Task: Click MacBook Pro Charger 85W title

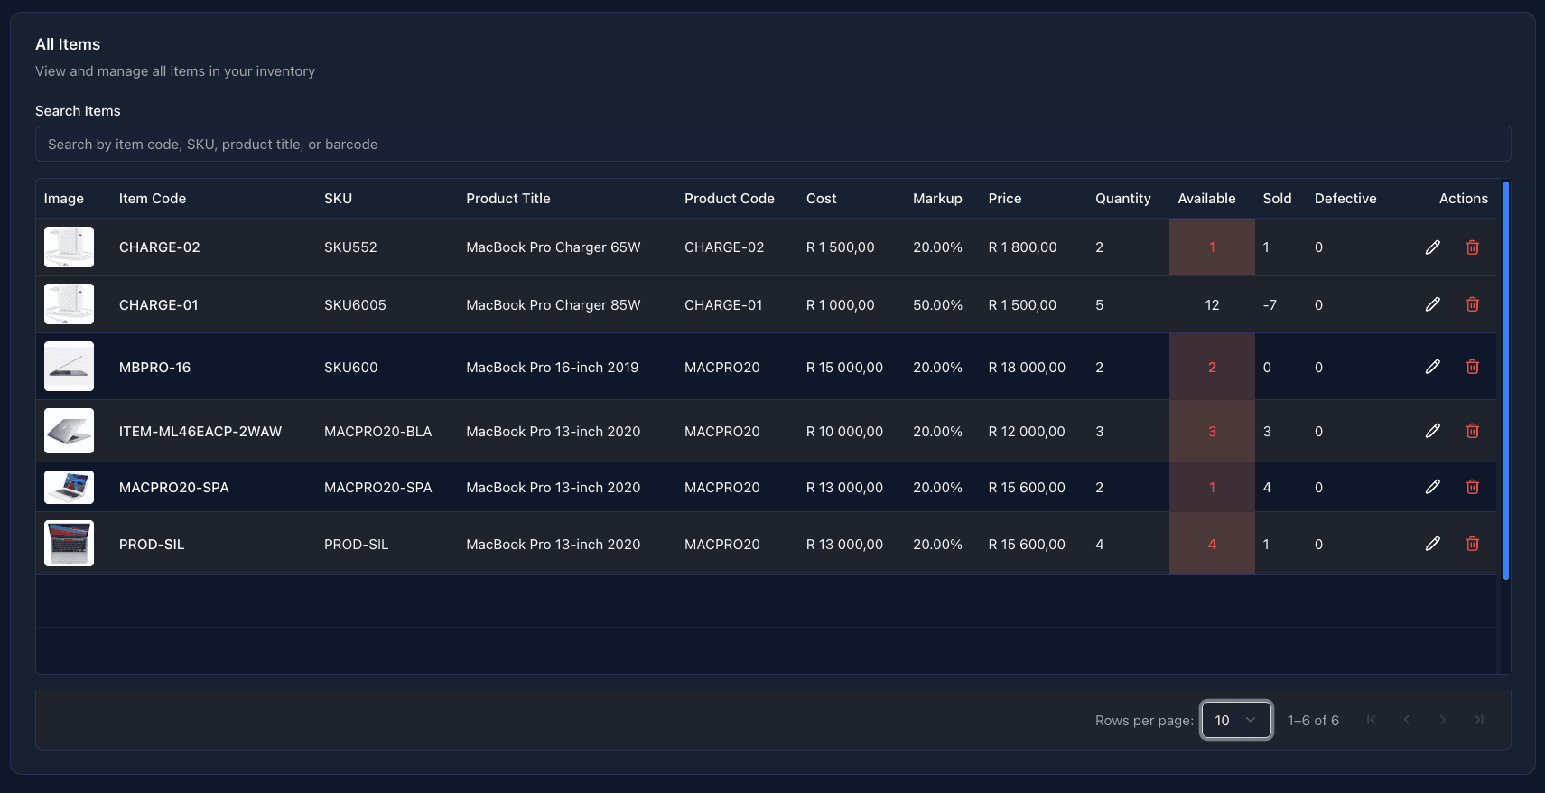Action: 554,305
